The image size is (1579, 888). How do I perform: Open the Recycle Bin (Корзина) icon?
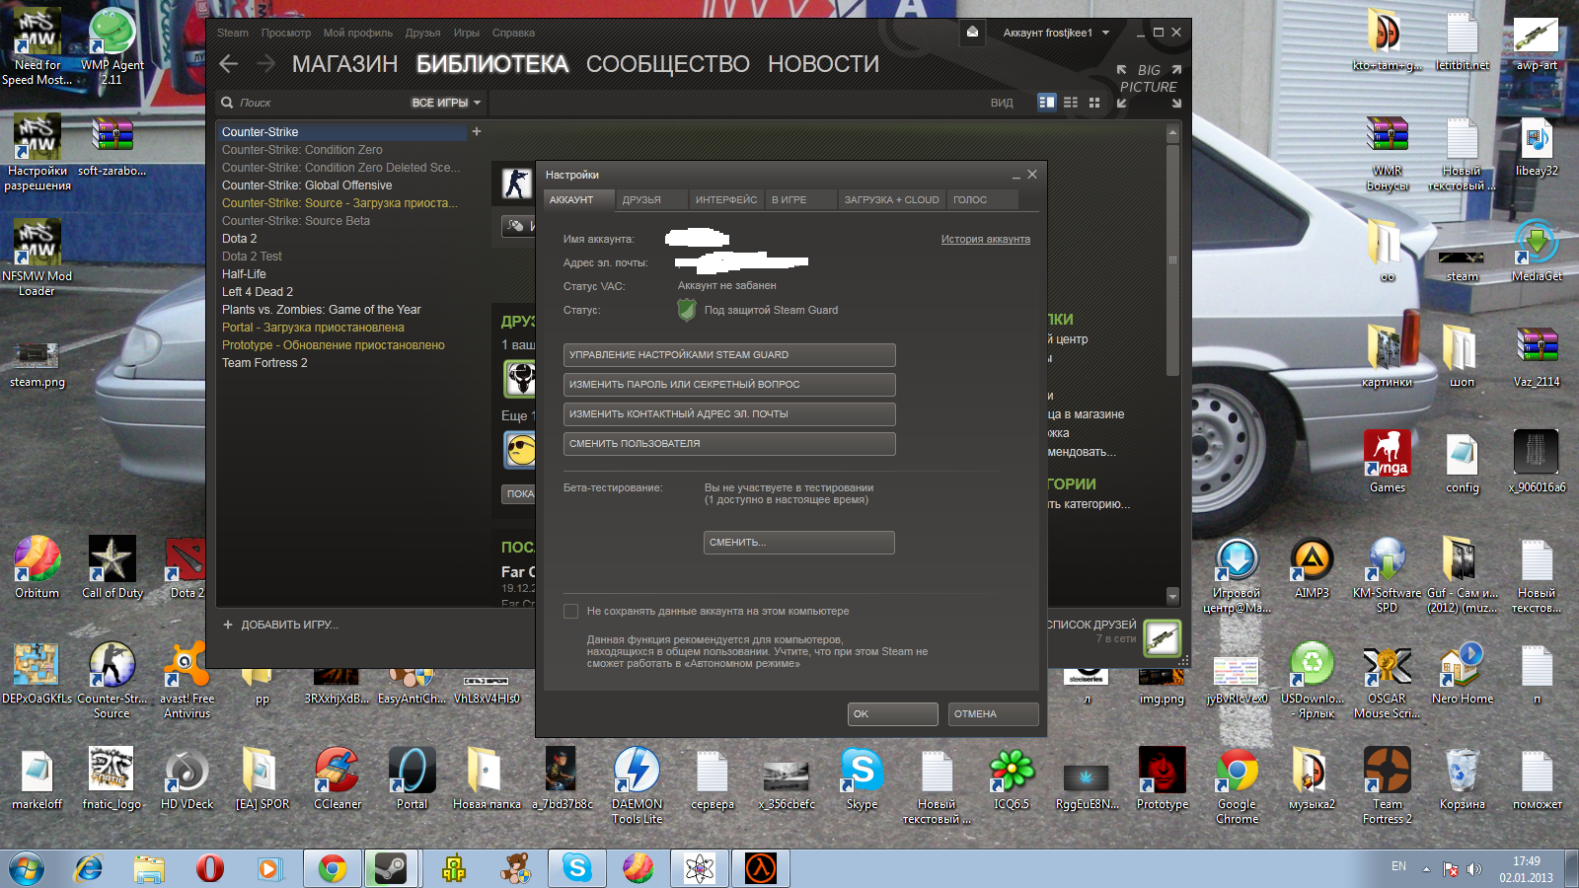point(1462,778)
